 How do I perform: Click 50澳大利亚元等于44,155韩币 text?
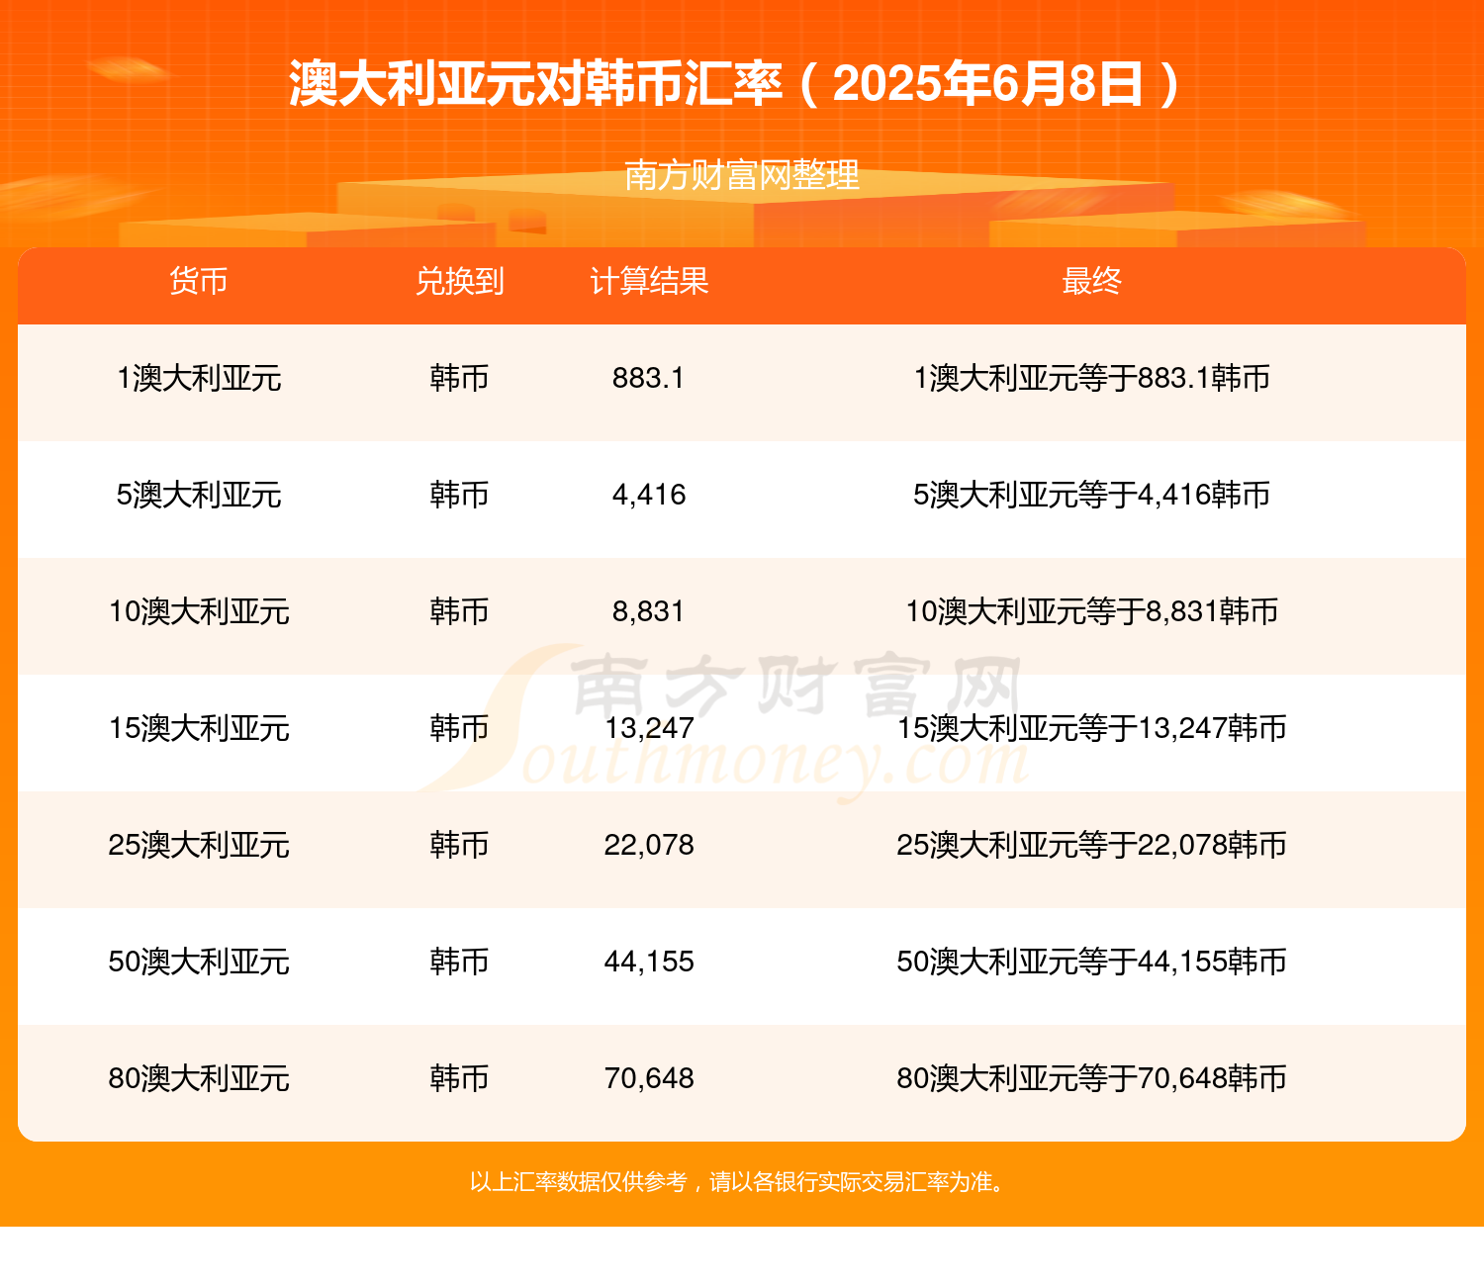1091,962
